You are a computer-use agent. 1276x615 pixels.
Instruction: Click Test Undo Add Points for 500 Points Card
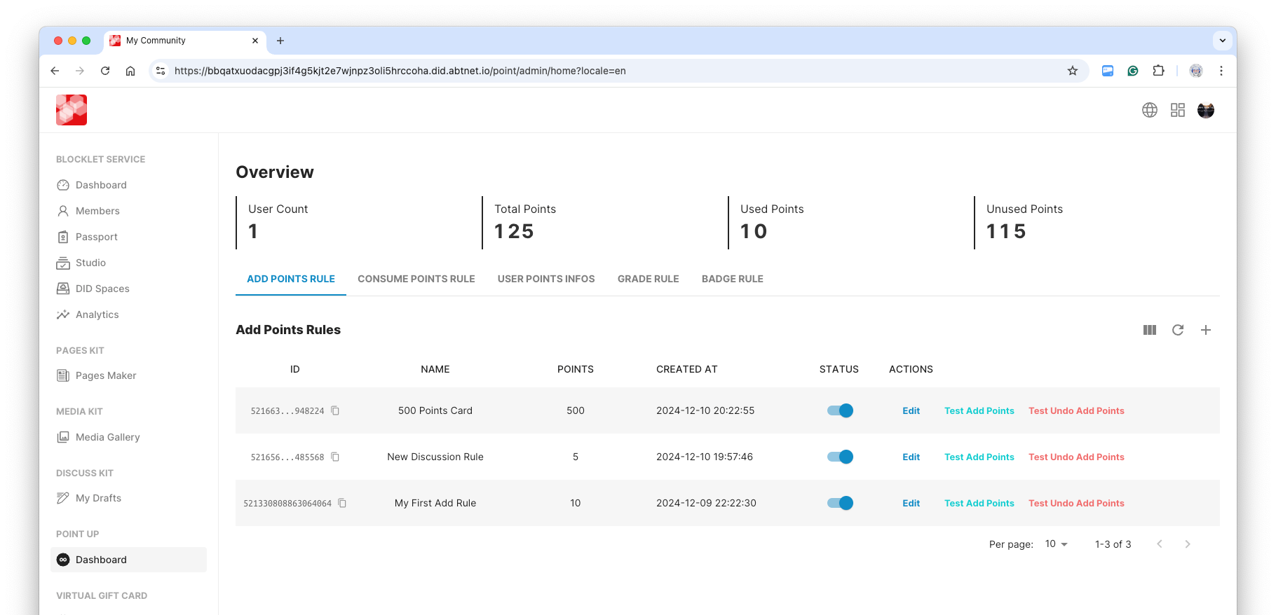click(1076, 410)
